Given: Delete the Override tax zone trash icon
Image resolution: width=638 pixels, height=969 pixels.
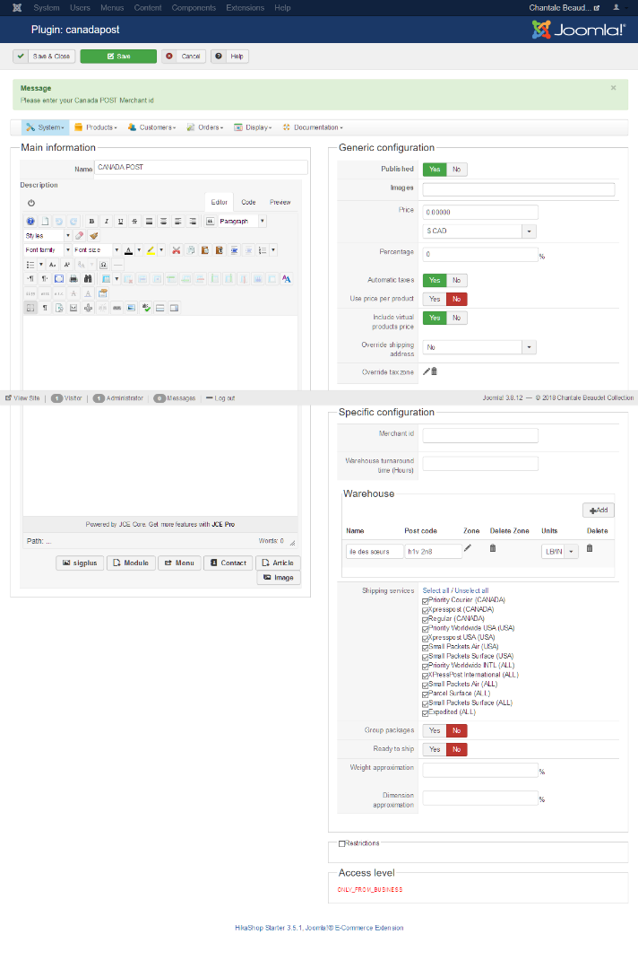Looking at the screenshot, I should (x=435, y=371).
